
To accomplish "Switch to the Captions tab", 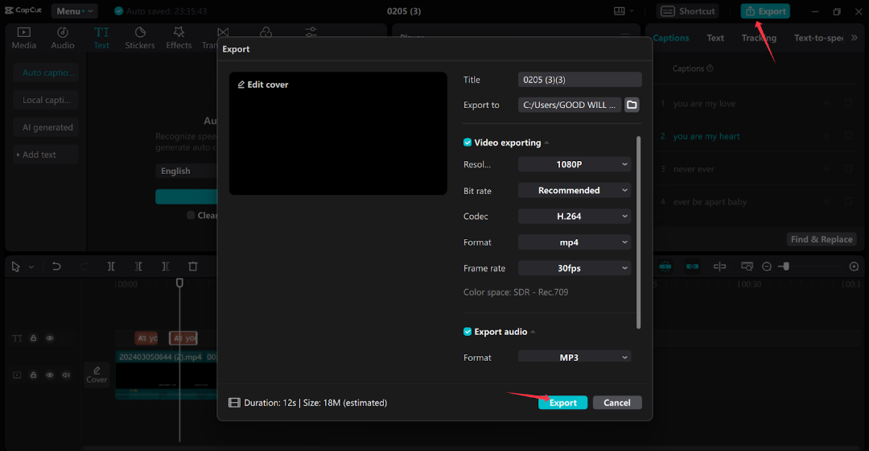I will pyautogui.click(x=670, y=38).
